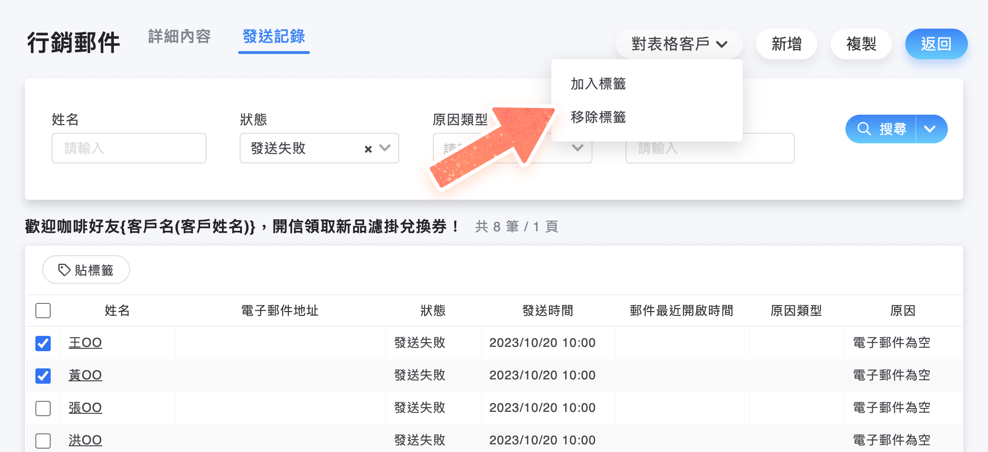Screen dimensions: 988x452
Task: Open the 對表格客戶 dropdown
Action: click(679, 44)
